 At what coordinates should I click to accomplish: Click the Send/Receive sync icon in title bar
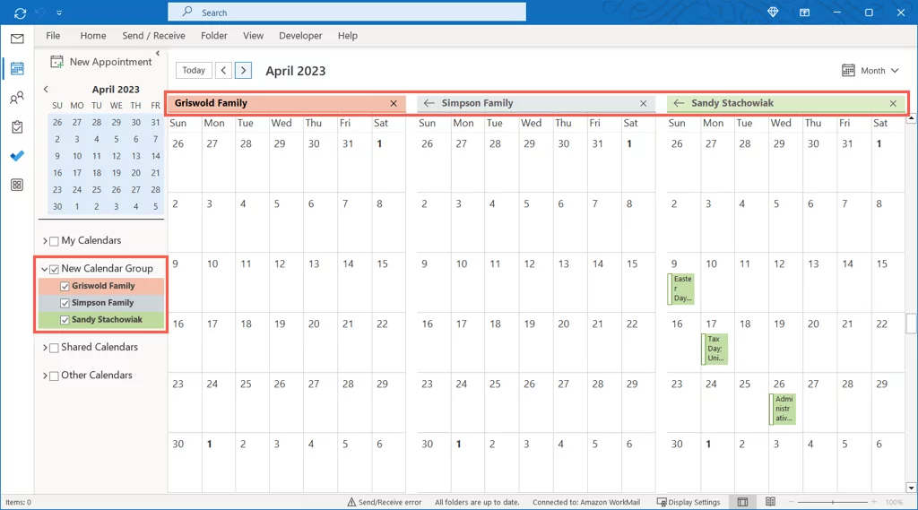point(20,13)
